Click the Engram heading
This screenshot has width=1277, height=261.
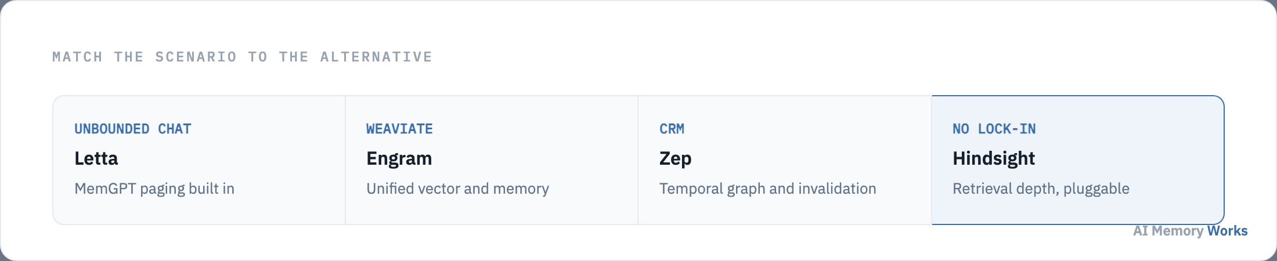click(399, 158)
